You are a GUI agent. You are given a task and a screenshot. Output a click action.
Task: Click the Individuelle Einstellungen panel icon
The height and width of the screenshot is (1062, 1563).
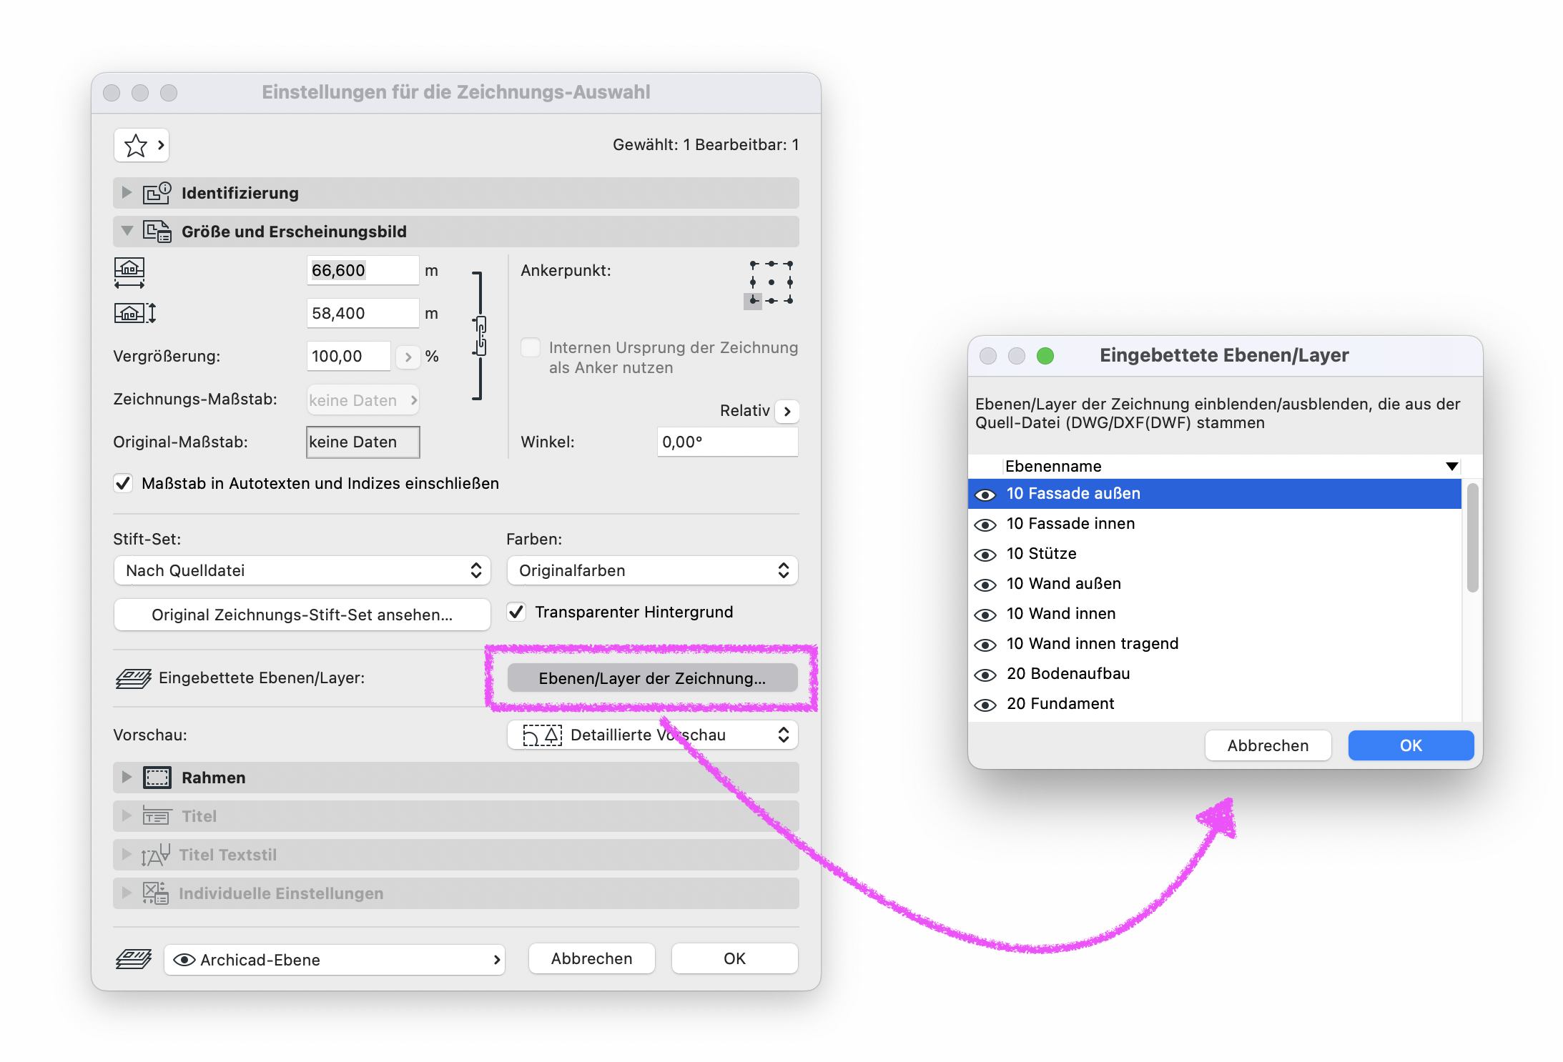(x=155, y=893)
